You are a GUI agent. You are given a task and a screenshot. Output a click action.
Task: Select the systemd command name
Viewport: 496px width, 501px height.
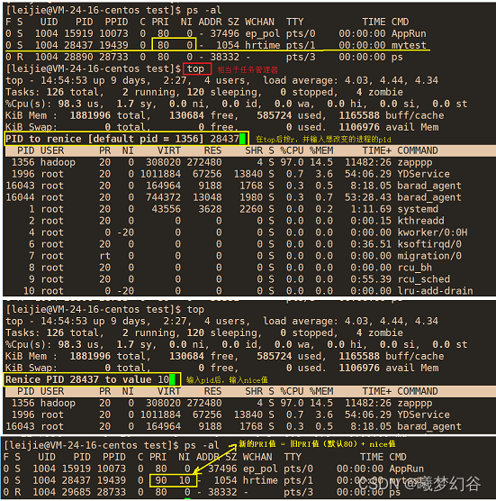click(418, 209)
